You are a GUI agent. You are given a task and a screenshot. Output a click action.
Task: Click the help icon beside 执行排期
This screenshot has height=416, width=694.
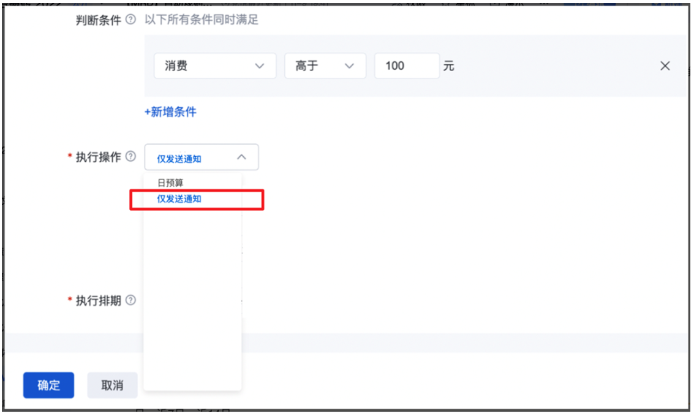point(132,300)
